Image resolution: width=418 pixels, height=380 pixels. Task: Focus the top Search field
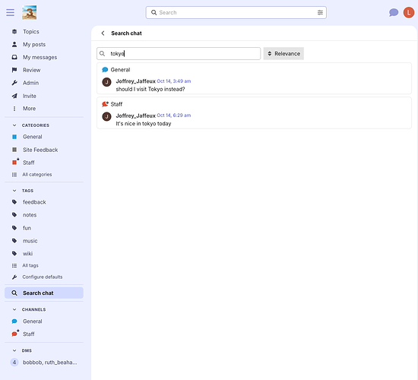tap(236, 12)
